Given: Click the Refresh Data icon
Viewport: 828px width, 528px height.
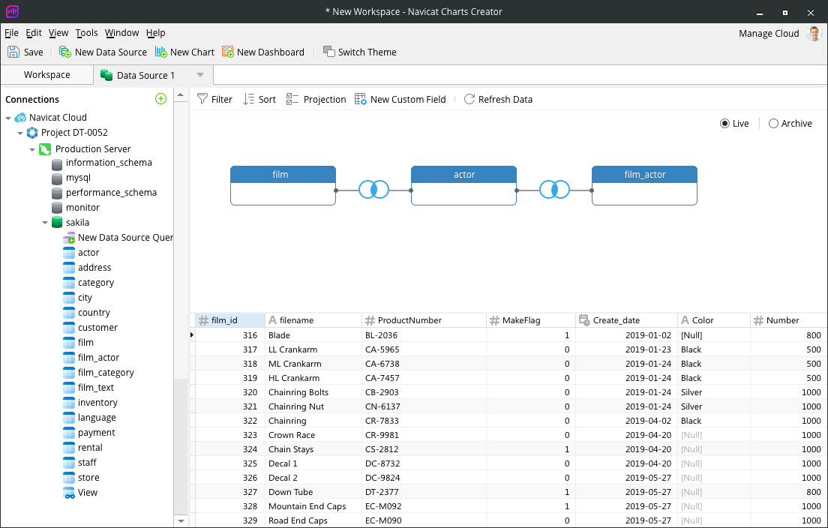Looking at the screenshot, I should [x=469, y=99].
